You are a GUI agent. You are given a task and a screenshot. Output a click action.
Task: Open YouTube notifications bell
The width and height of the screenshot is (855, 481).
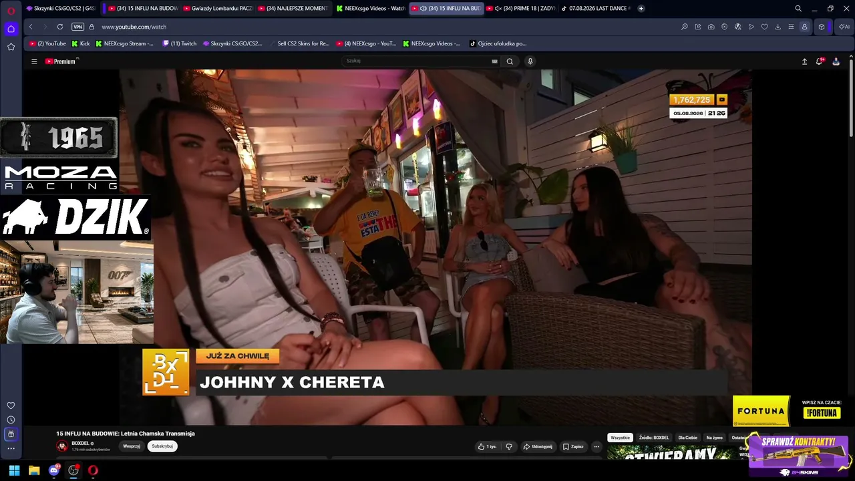pos(820,61)
